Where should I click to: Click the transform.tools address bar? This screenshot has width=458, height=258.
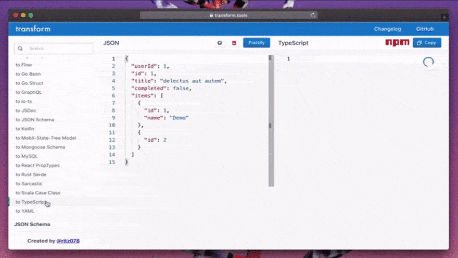point(228,15)
